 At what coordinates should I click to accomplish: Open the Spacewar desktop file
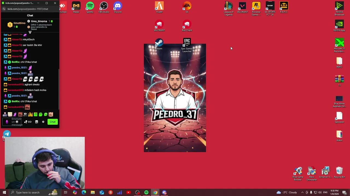click(x=339, y=117)
